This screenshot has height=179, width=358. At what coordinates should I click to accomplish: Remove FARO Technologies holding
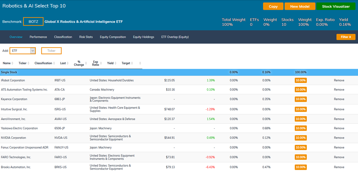[x=339, y=157]
